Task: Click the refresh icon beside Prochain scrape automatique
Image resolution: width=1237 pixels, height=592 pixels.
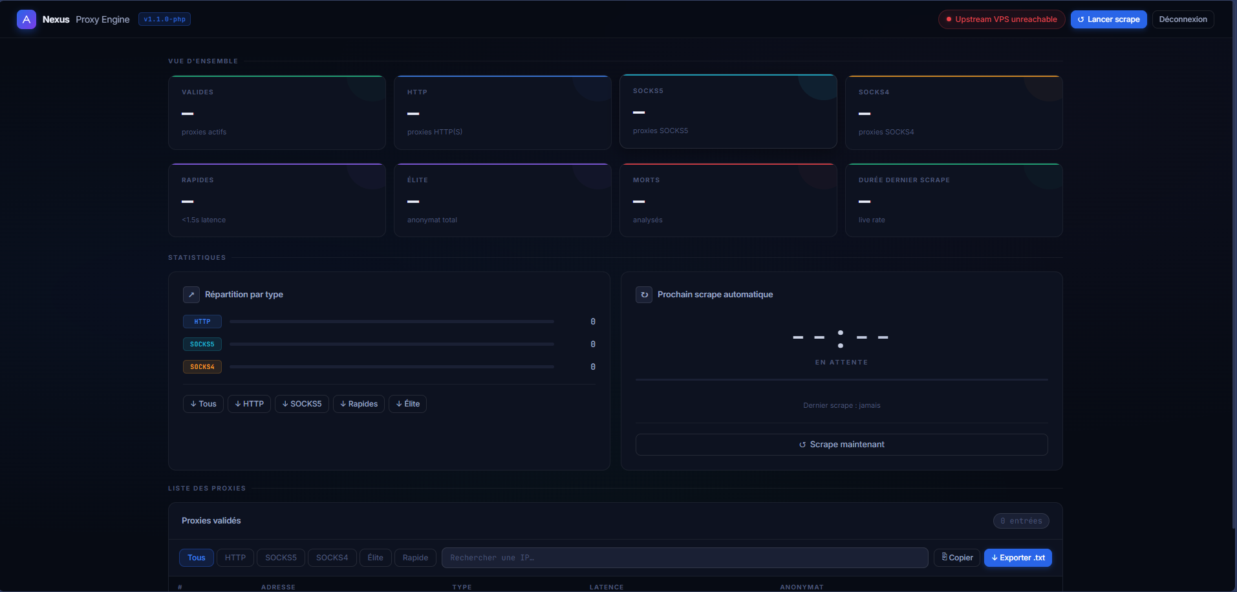Action: pos(644,295)
